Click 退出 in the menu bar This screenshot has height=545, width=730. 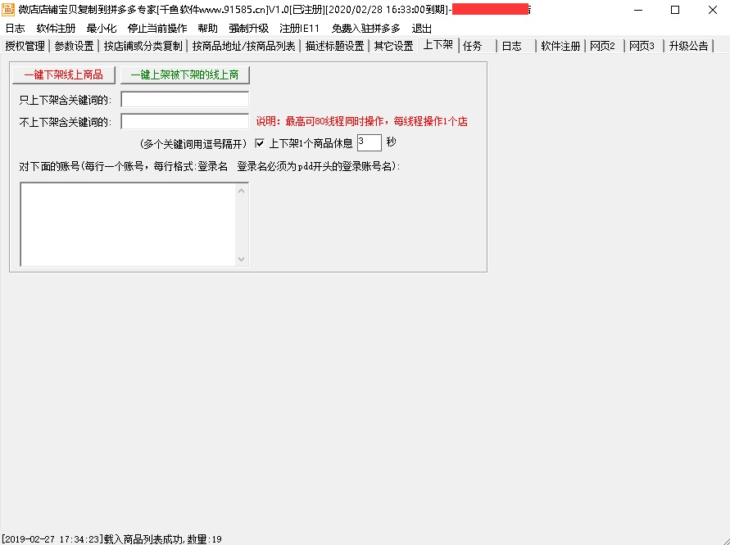tap(422, 29)
